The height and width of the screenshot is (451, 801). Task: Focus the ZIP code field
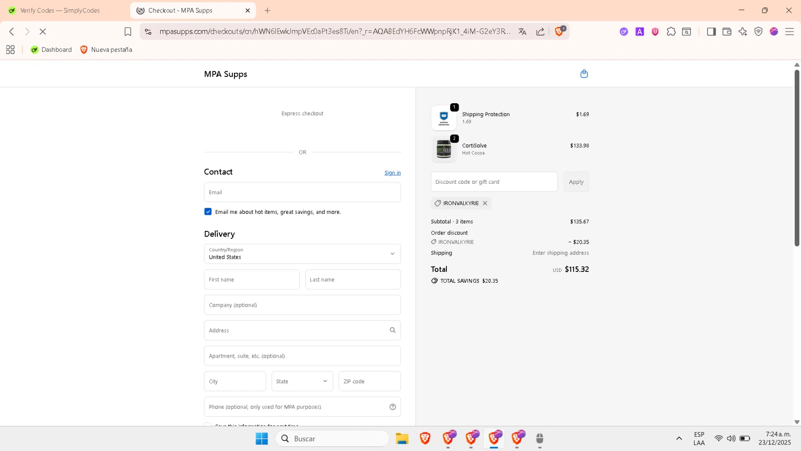click(x=370, y=382)
